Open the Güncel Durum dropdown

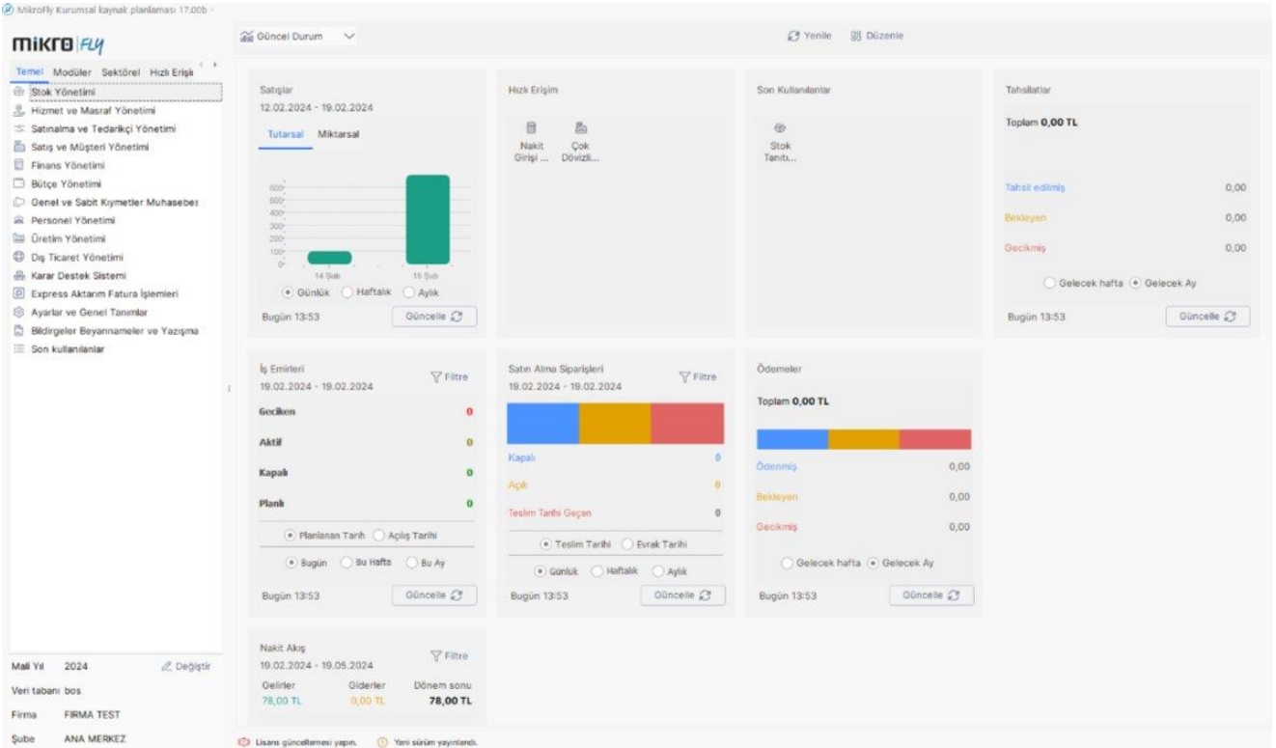297,37
